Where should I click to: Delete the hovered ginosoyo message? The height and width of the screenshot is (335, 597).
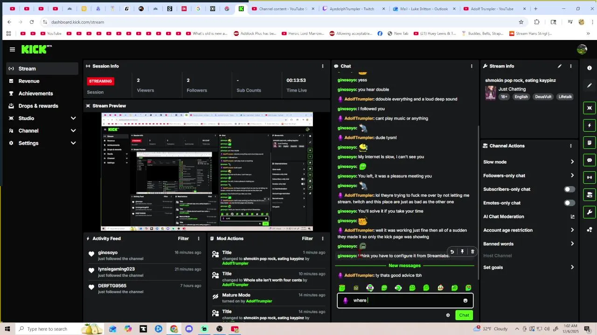(x=472, y=252)
